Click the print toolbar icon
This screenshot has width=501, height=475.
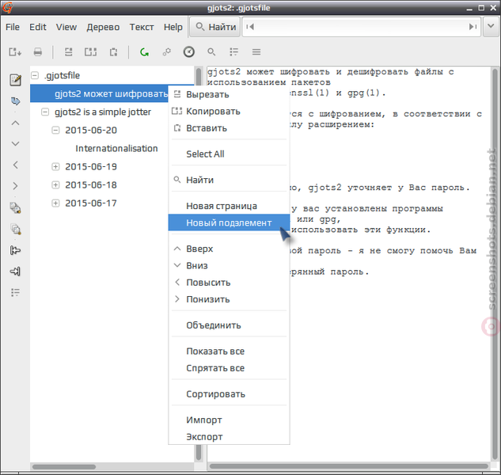(x=38, y=51)
